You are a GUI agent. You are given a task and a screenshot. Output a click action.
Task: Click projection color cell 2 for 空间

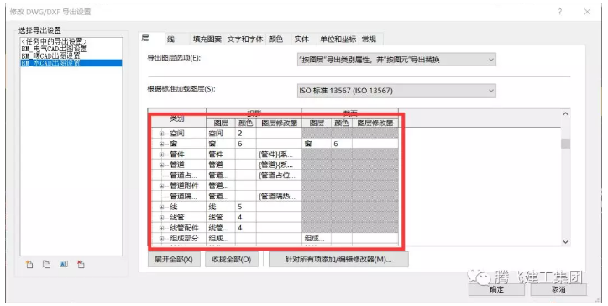(x=246, y=133)
